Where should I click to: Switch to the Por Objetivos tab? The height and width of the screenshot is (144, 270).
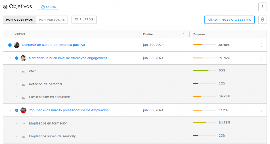click(20, 20)
